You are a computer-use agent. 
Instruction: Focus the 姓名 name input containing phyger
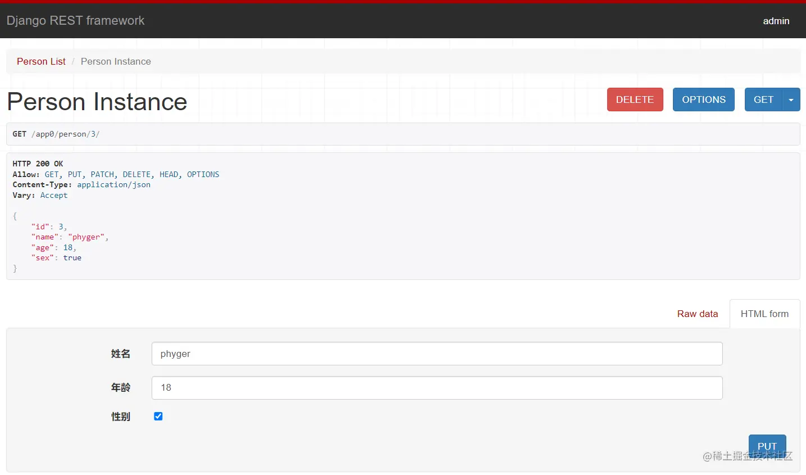coord(437,354)
